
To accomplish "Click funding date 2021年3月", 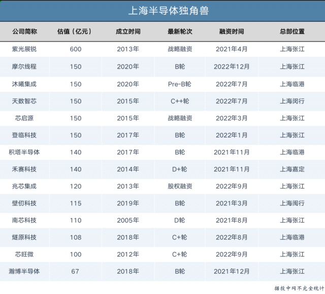I will tap(232, 203).
